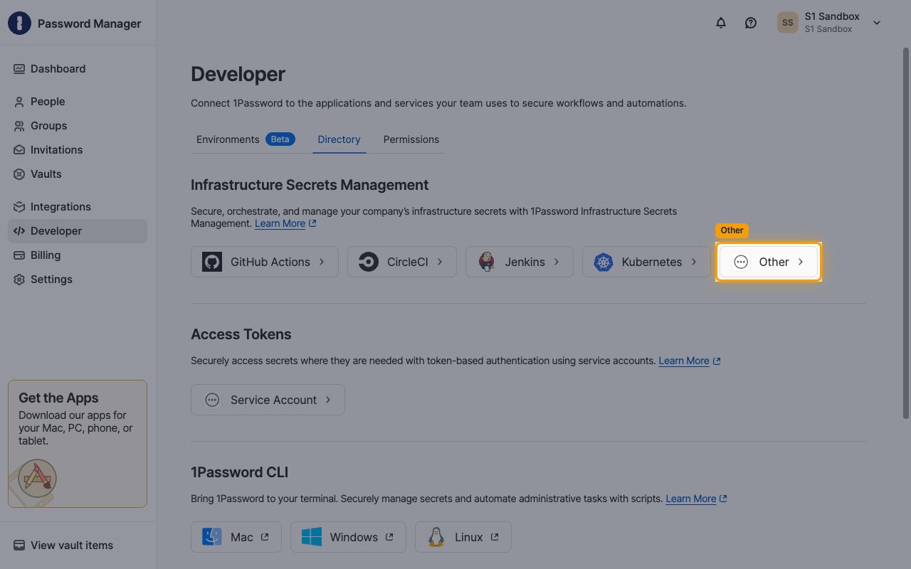
Task: Expand the S1 Sandbox account menu chevron
Action: (x=877, y=23)
